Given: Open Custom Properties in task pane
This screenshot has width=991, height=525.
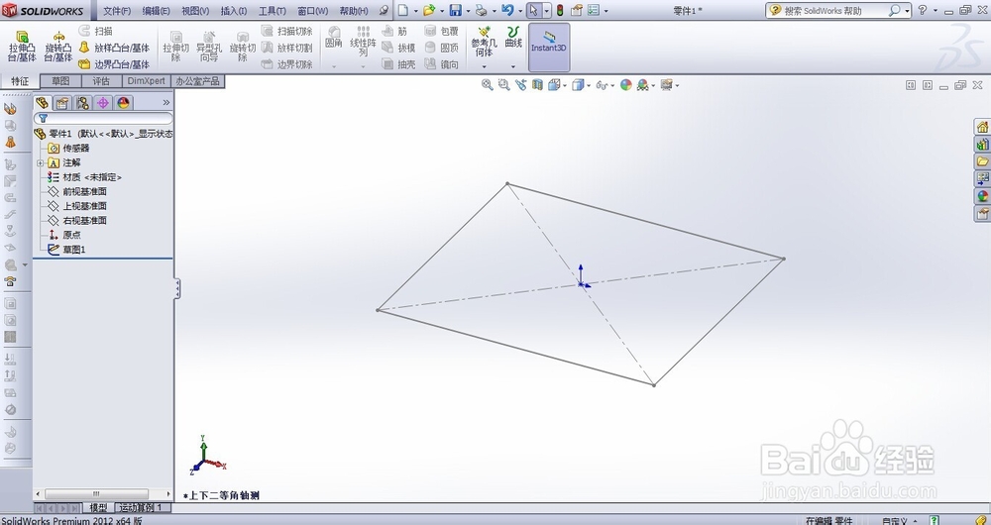Looking at the screenshot, I should 982,214.
